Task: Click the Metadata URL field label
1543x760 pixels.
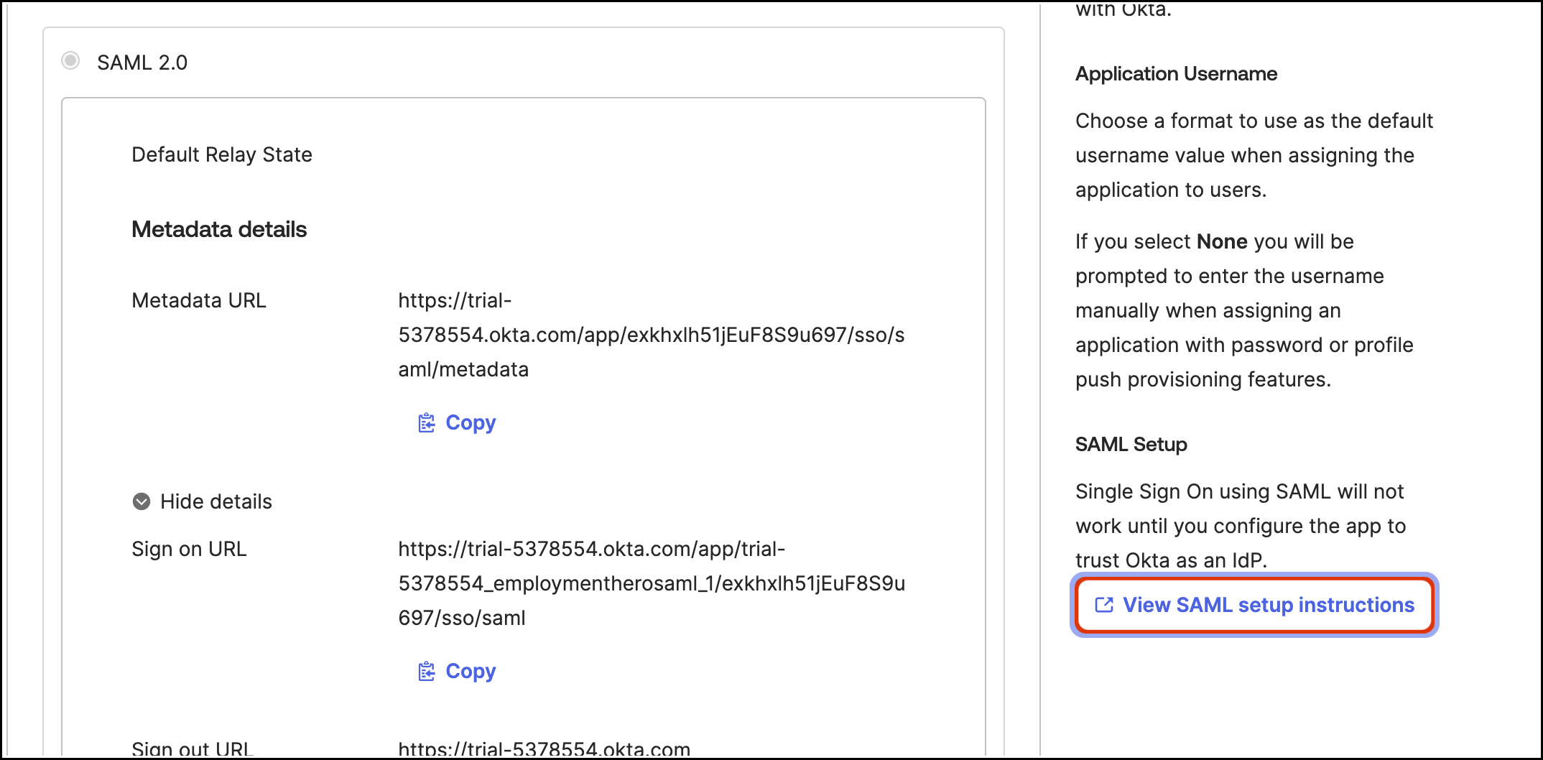Action: point(199,300)
